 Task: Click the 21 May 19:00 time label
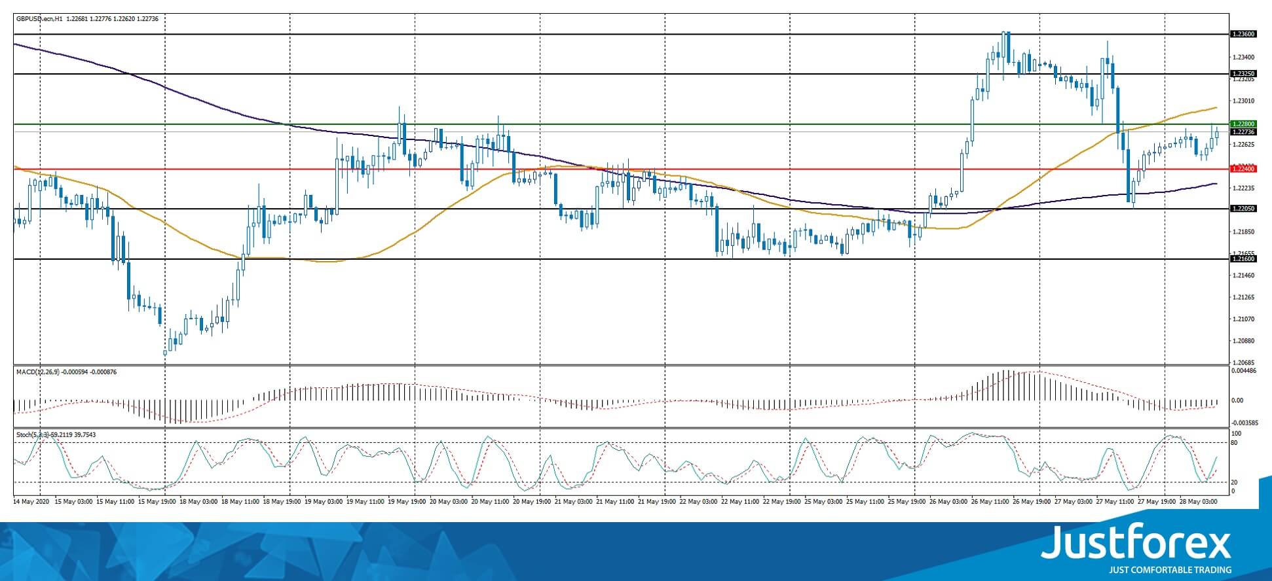[x=657, y=501]
